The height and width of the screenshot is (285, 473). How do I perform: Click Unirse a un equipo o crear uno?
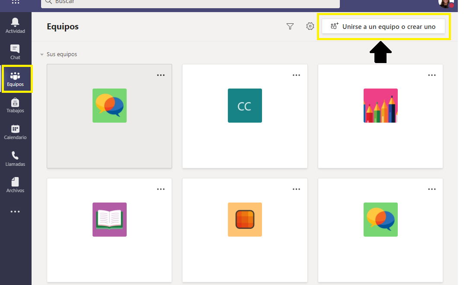384,26
